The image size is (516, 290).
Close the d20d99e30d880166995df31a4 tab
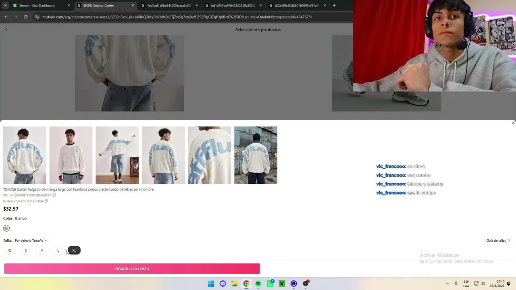click(x=325, y=6)
